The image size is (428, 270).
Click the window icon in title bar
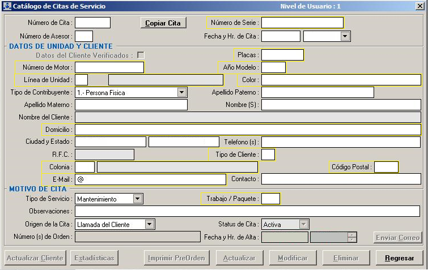tap(6, 6)
